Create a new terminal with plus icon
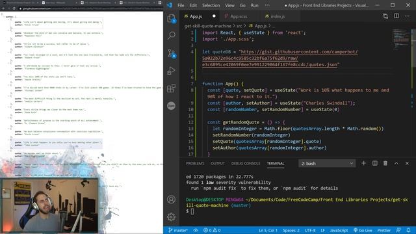This screenshot has height=234, width=416. pyautogui.click(x=364, y=163)
